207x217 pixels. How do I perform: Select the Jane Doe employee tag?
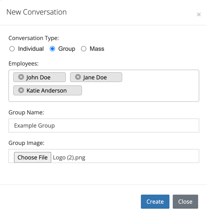click(x=95, y=77)
